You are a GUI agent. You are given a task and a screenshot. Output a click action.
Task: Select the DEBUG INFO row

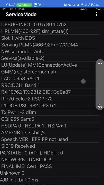coord(50,25)
